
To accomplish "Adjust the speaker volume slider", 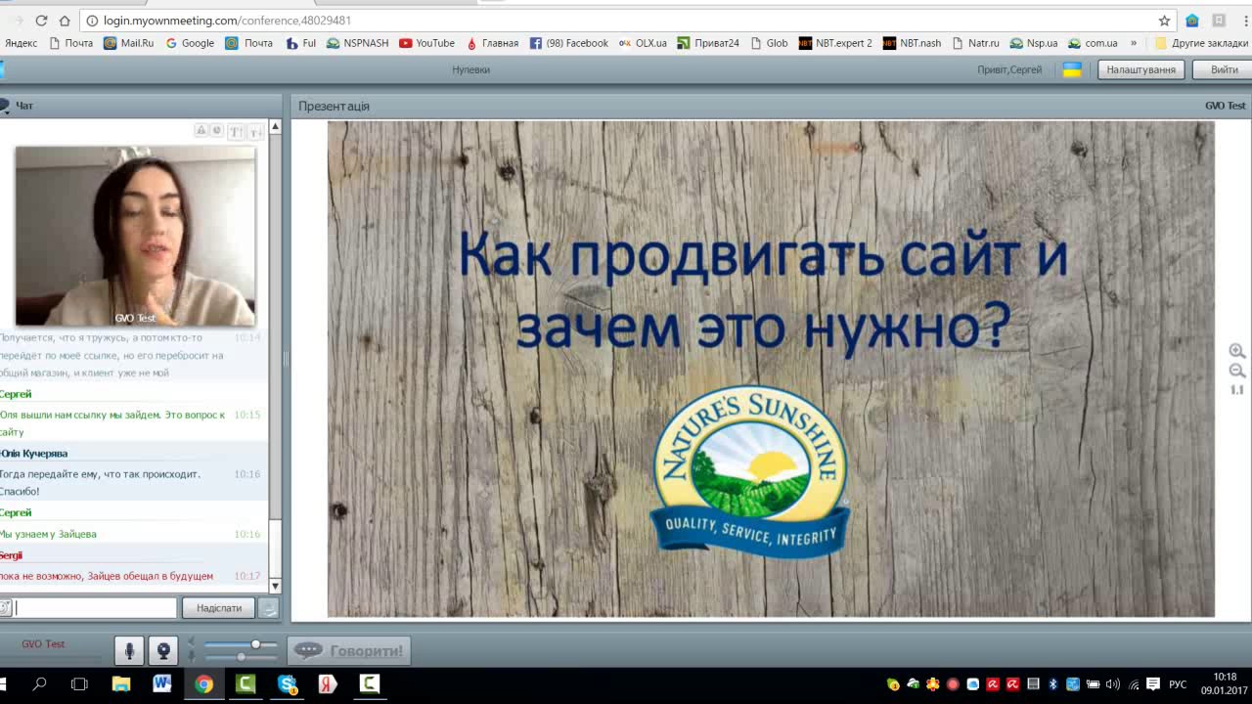I will click(241, 645).
